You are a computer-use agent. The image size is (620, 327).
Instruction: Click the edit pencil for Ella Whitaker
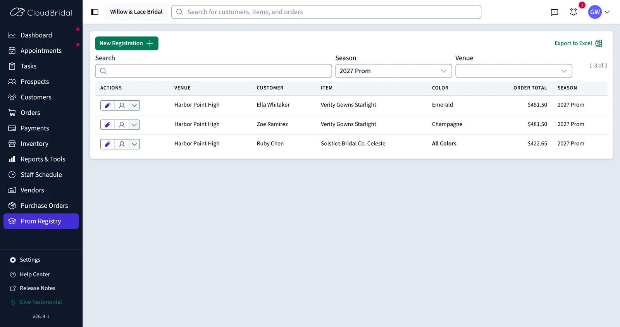[x=108, y=105]
